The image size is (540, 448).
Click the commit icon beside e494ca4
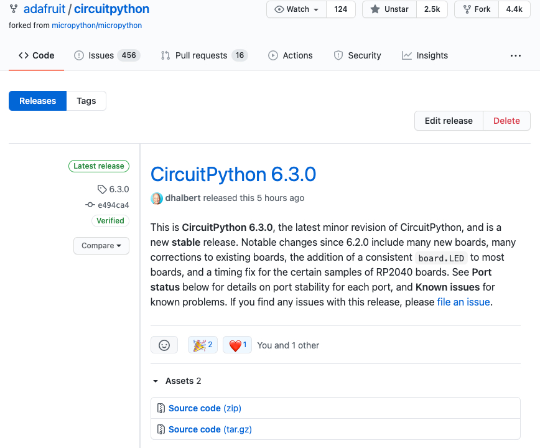click(90, 205)
